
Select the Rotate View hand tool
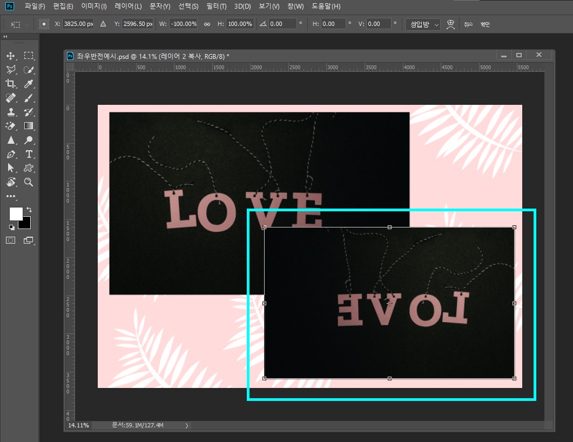(x=11, y=182)
